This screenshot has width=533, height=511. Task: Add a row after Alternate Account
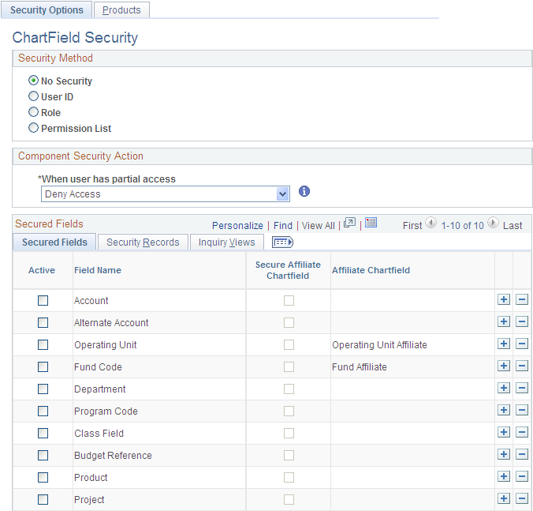coord(503,321)
